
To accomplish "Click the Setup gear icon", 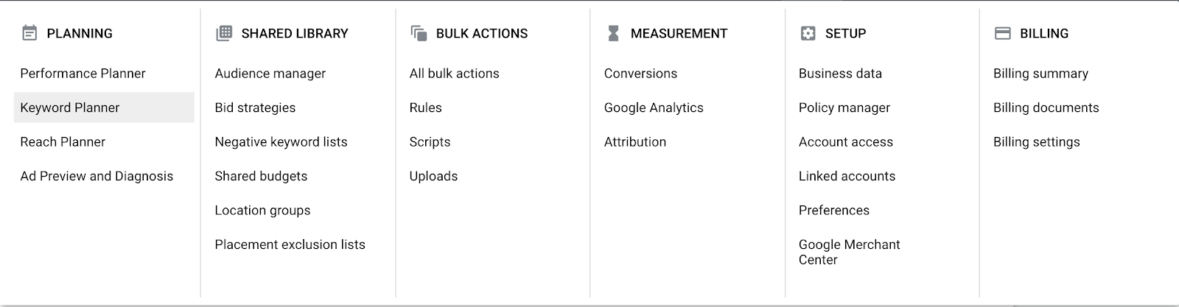I will click(808, 33).
